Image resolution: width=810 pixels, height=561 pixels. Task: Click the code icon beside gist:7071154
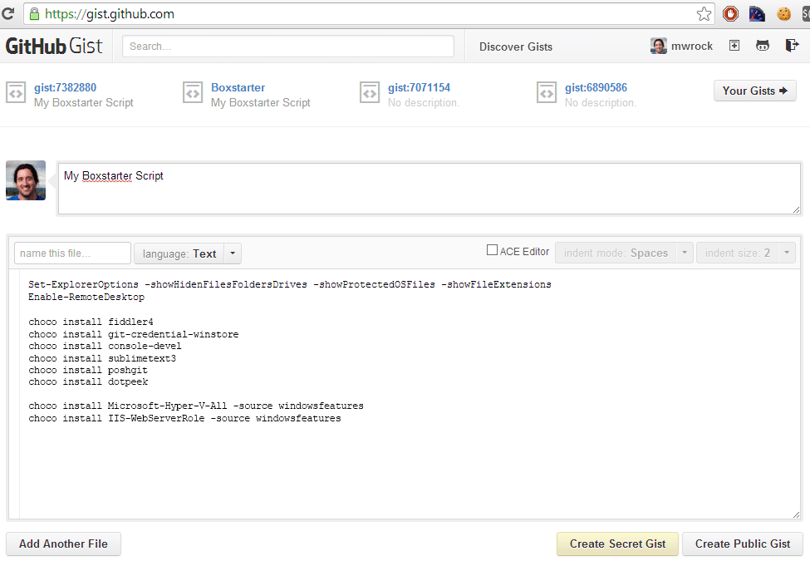[370, 93]
